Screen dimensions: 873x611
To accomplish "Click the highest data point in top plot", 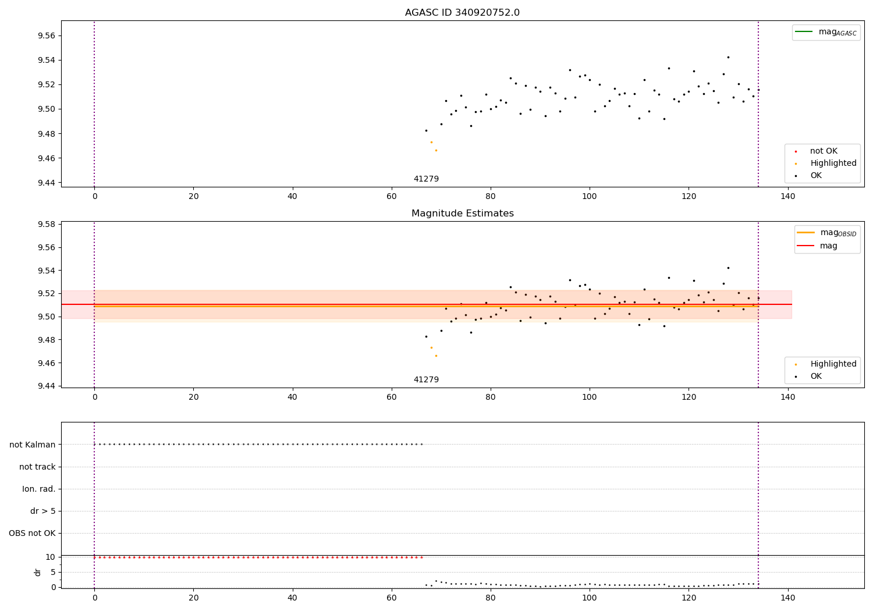I will (728, 57).
